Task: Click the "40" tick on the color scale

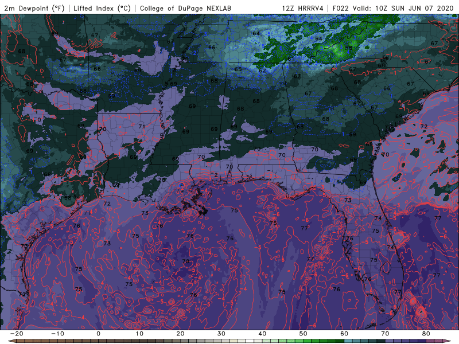Action: coord(262,334)
